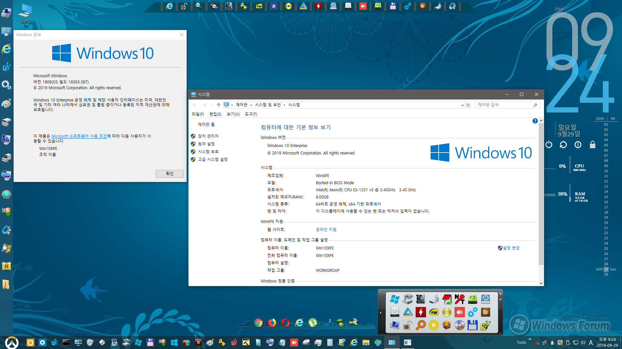This screenshot has height=349, width=622.
Task: Open Microsoft 소프트웨어 사용 조건 link
Action: pyautogui.click(x=79, y=136)
